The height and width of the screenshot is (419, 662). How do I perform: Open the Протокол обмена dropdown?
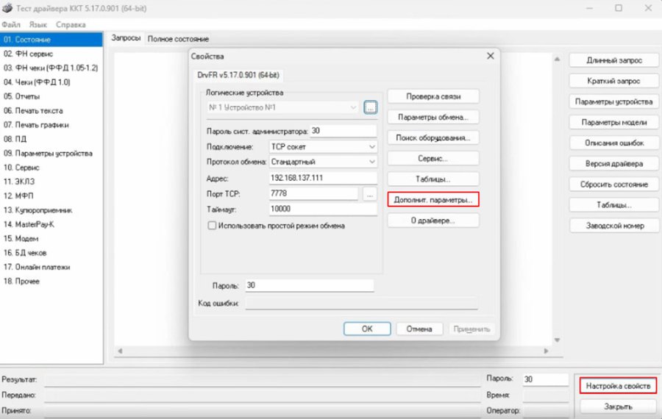pyautogui.click(x=323, y=162)
